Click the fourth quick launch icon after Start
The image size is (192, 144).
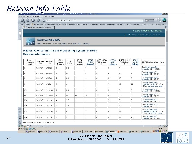click(x=35, y=129)
